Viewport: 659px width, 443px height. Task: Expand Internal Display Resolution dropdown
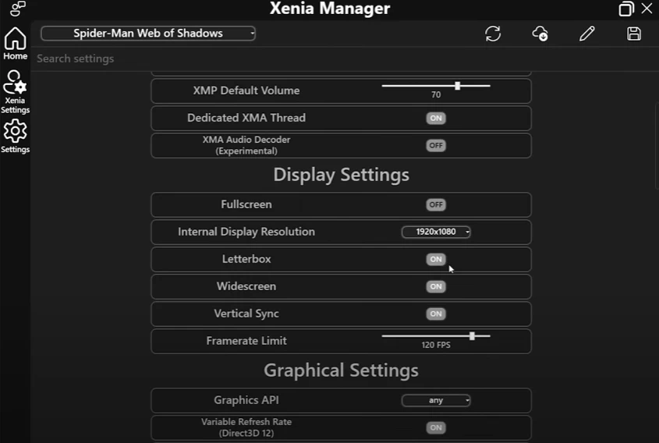click(x=436, y=232)
